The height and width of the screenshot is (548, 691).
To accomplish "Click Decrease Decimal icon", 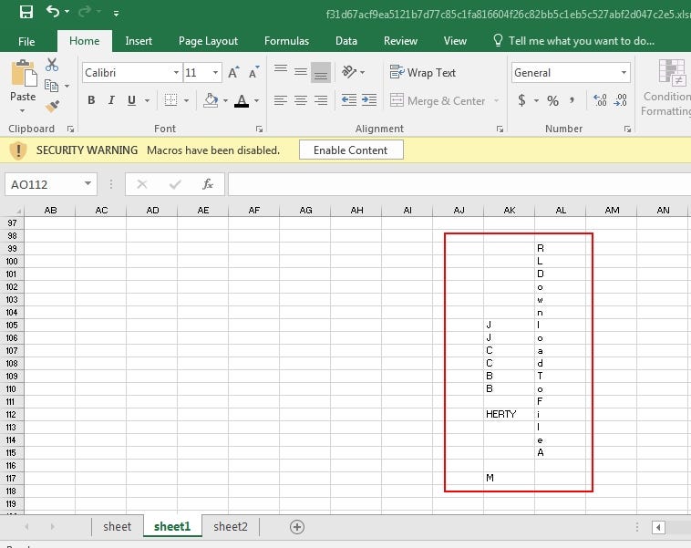I will click(620, 100).
